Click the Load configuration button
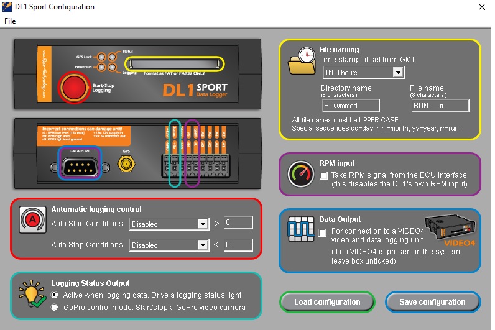This screenshot has height=330, width=495. point(327,302)
